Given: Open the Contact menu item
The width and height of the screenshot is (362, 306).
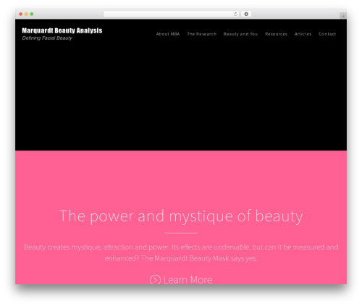Looking at the screenshot, I should click(x=327, y=34).
